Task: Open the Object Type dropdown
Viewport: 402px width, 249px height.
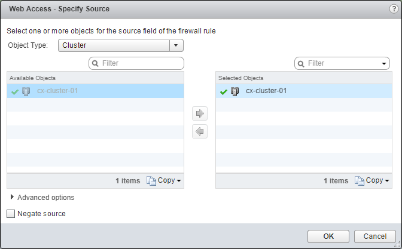Action: tap(175, 45)
